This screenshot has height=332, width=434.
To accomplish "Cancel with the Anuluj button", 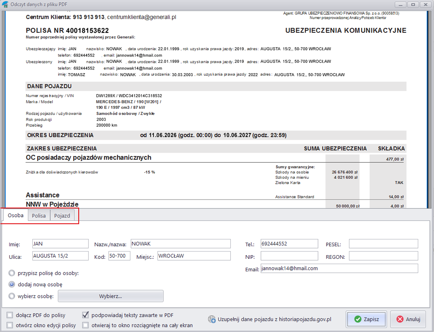I will [408, 319].
